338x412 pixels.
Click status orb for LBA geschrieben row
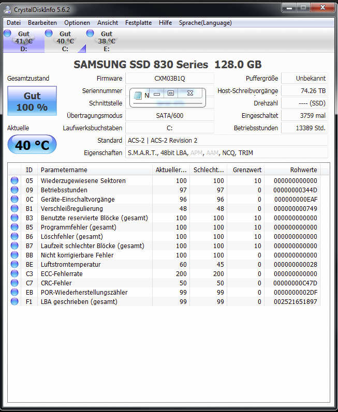point(14,301)
